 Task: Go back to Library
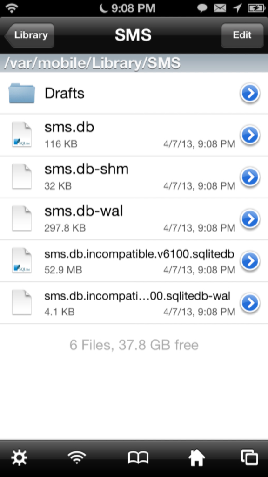[x=29, y=35]
